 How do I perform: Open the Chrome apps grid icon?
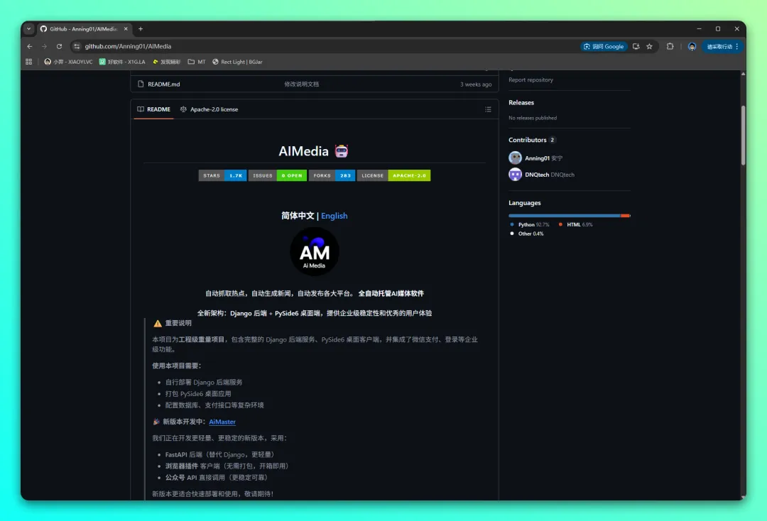click(x=29, y=62)
